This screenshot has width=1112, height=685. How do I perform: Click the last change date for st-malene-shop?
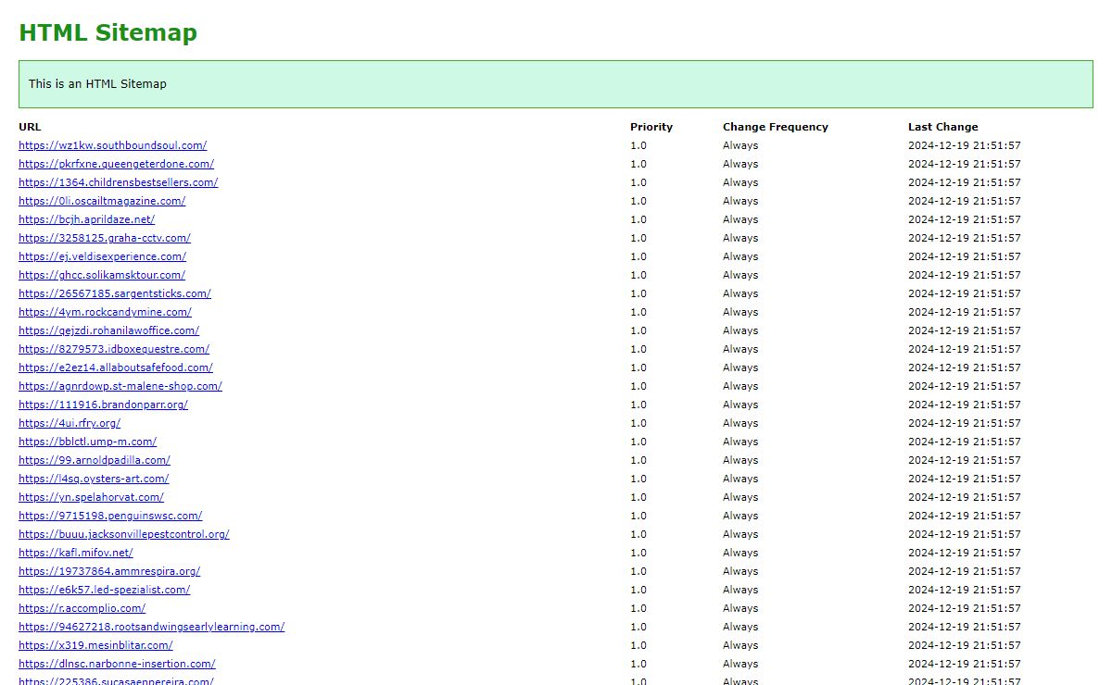(965, 386)
